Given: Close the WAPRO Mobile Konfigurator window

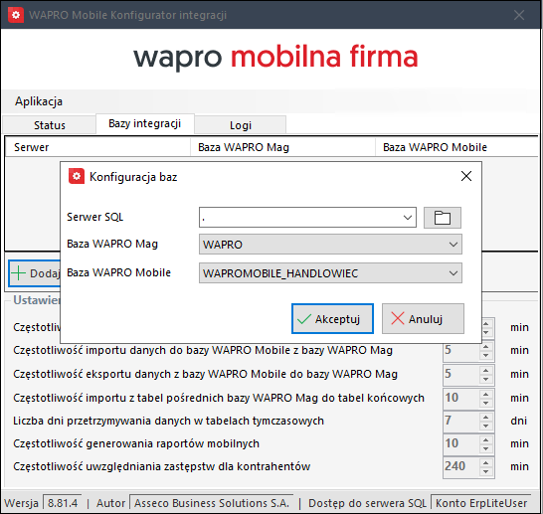Looking at the screenshot, I should [x=519, y=15].
